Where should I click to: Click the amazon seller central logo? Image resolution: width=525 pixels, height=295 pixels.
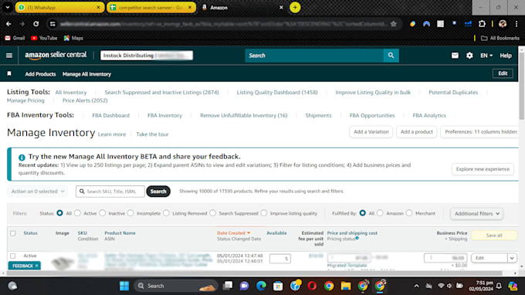pyautogui.click(x=56, y=56)
